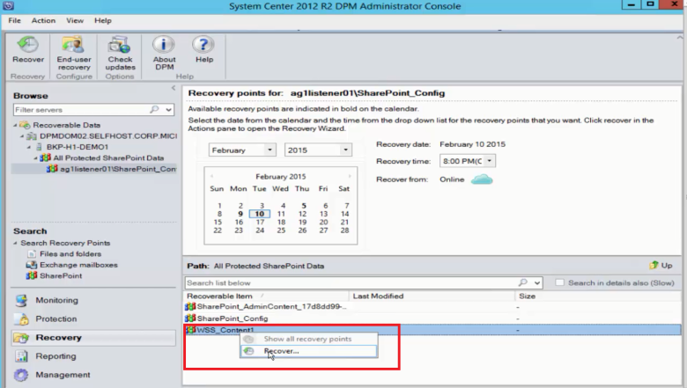Click the Management gear icon

point(21,375)
